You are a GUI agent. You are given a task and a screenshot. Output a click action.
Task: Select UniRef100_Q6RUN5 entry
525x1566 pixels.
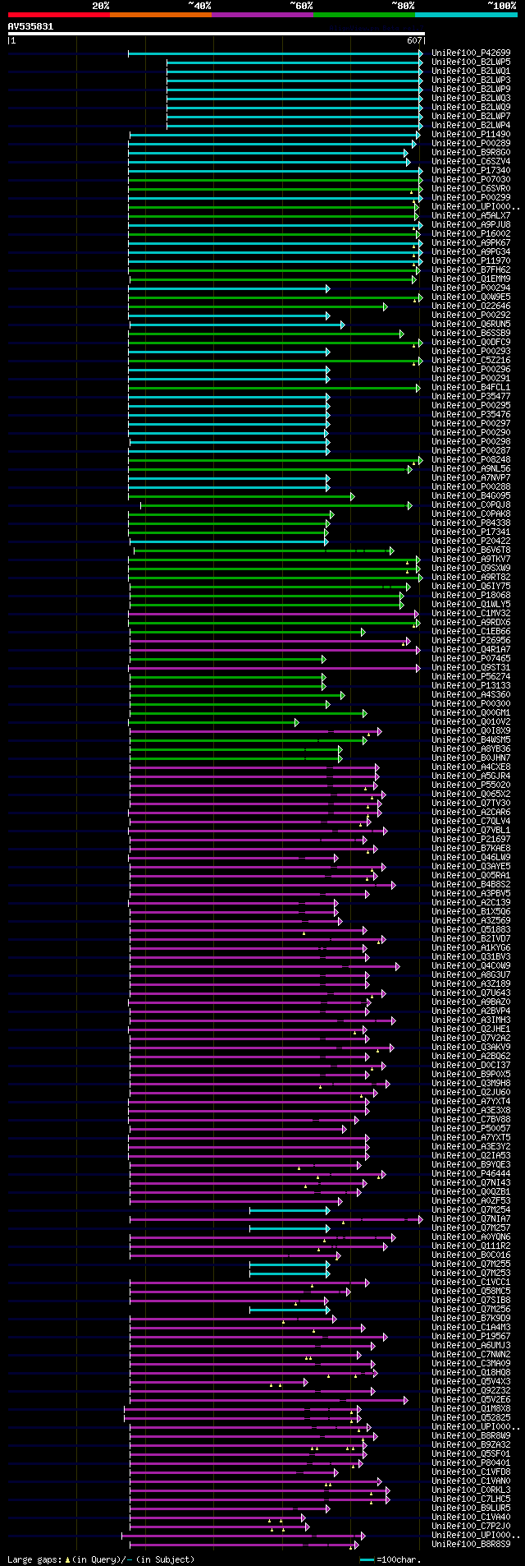[471, 324]
